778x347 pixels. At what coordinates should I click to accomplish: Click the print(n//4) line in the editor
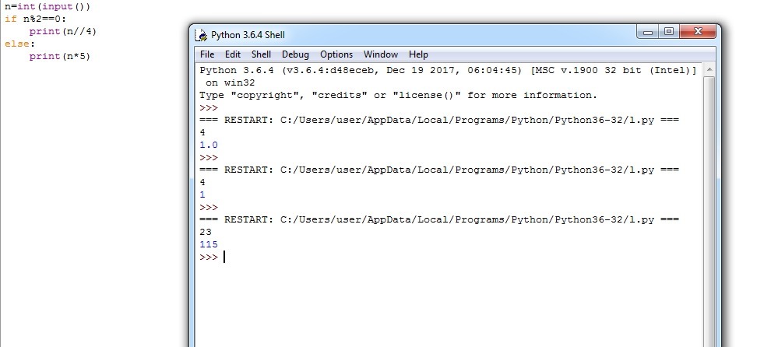(x=62, y=31)
